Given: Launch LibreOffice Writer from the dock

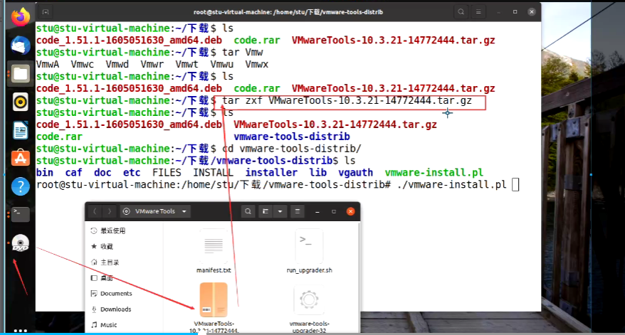Looking at the screenshot, I should [21, 130].
